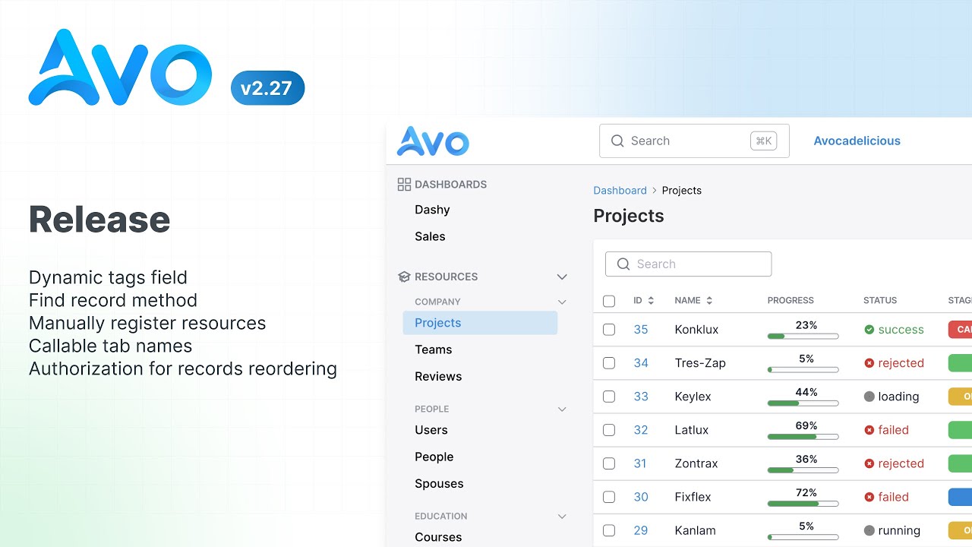Screen dimensions: 972x547
Task: Tick the checkbox beside Zontrax
Action: point(609,463)
